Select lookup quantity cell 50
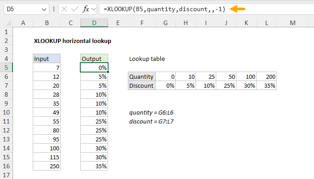The height and width of the screenshot is (179, 314). [226, 77]
